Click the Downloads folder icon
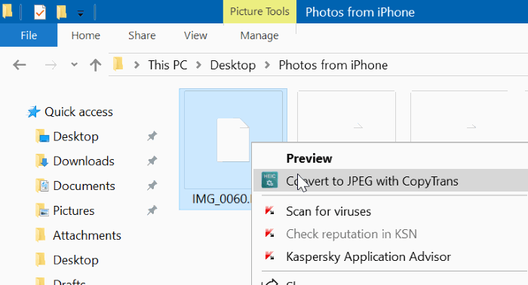Image resolution: width=528 pixels, height=285 pixels. tap(42, 161)
